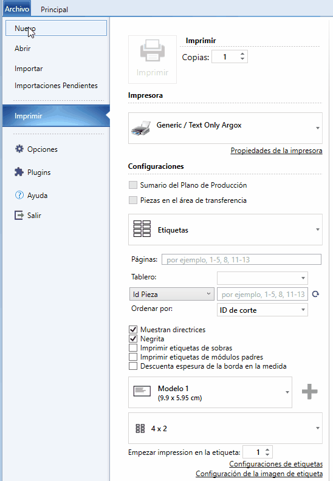Expand the 4 x 2 layout dropdown
This screenshot has height=481, width=333.
225,428
